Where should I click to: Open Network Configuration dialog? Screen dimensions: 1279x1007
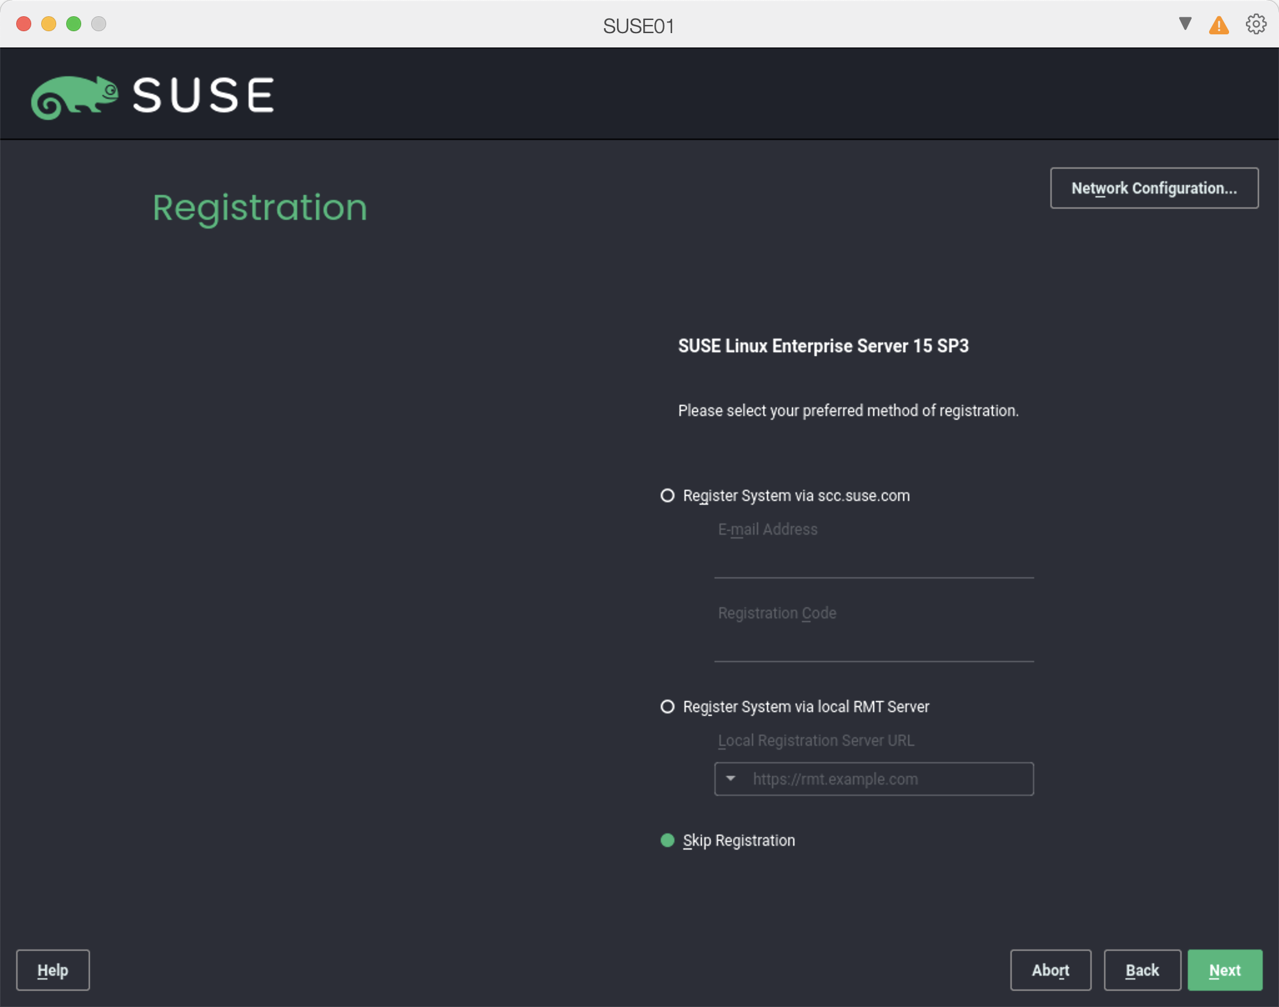(x=1153, y=188)
